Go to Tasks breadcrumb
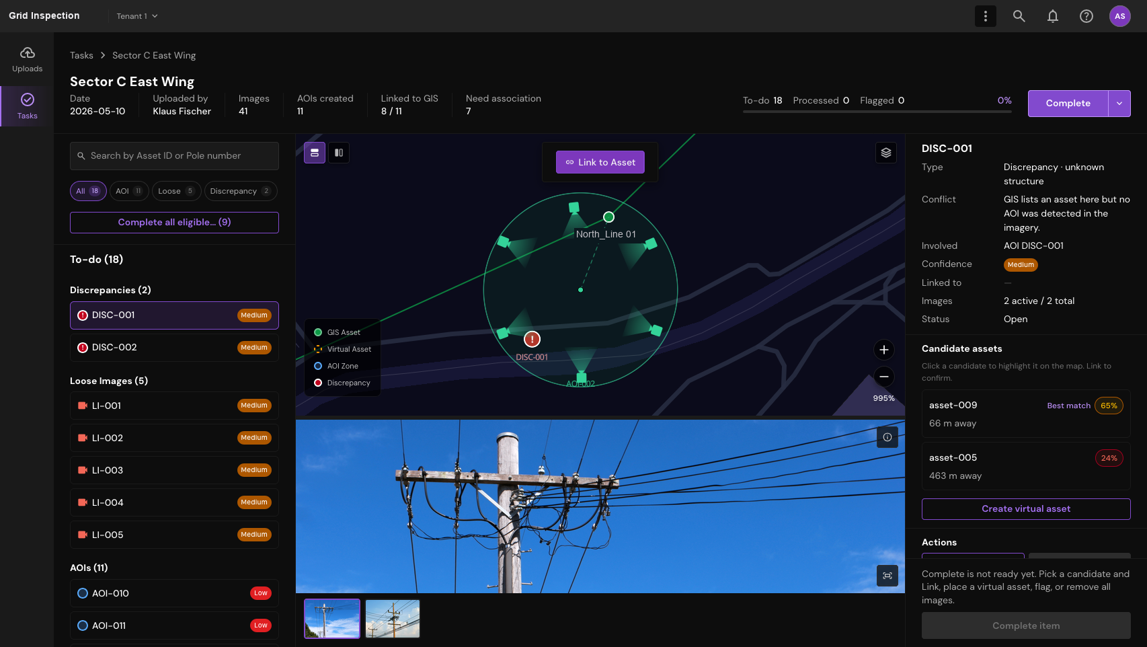The width and height of the screenshot is (1147, 647). pyautogui.click(x=81, y=55)
